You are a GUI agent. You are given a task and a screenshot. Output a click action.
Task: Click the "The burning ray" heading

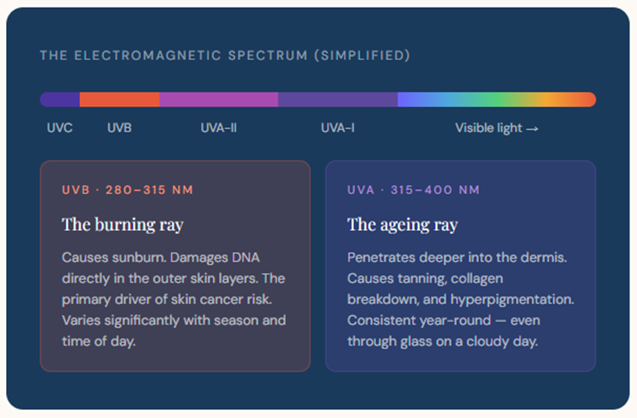122,224
